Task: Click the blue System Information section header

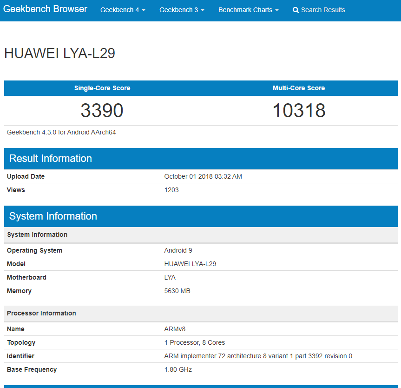Action: point(201,216)
